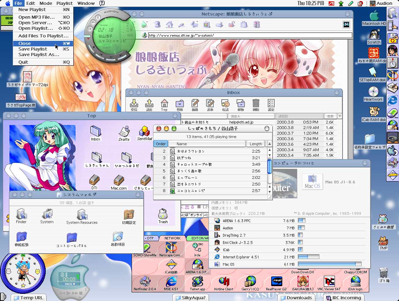399x301 pixels.
Task: Choose Save Playlist As… menu item
Action: point(43,54)
